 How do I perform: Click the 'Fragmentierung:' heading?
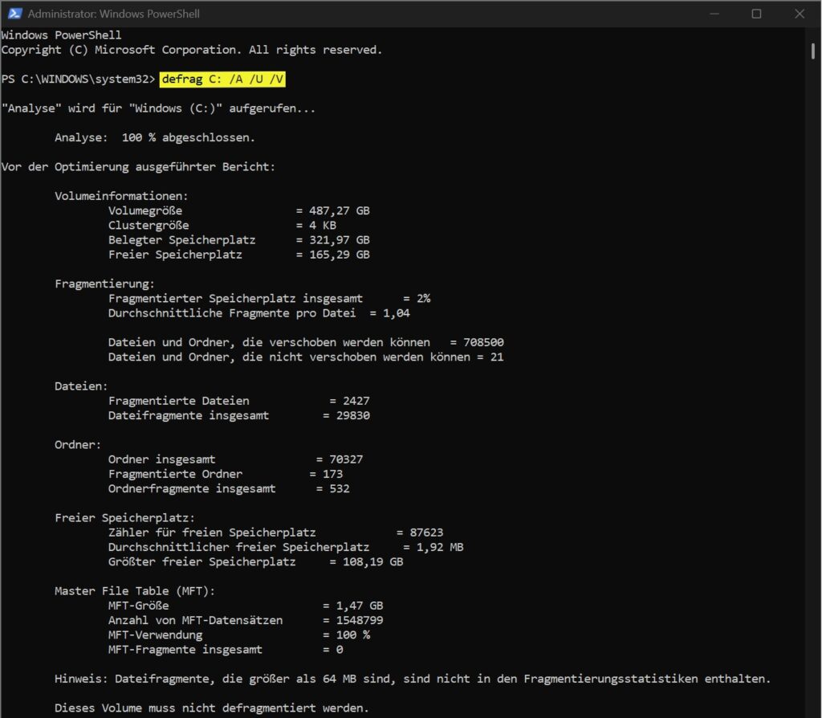tap(104, 284)
